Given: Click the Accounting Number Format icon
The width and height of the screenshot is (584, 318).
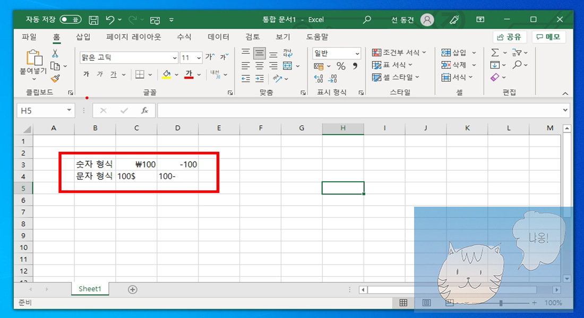Looking at the screenshot, I should (x=319, y=66).
